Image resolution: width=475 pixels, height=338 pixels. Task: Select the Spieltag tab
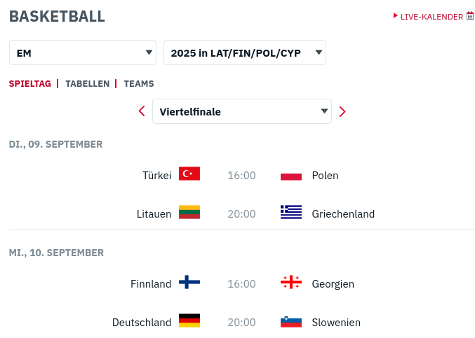pos(30,83)
